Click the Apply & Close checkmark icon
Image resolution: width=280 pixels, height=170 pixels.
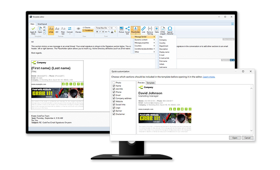coord(33,29)
